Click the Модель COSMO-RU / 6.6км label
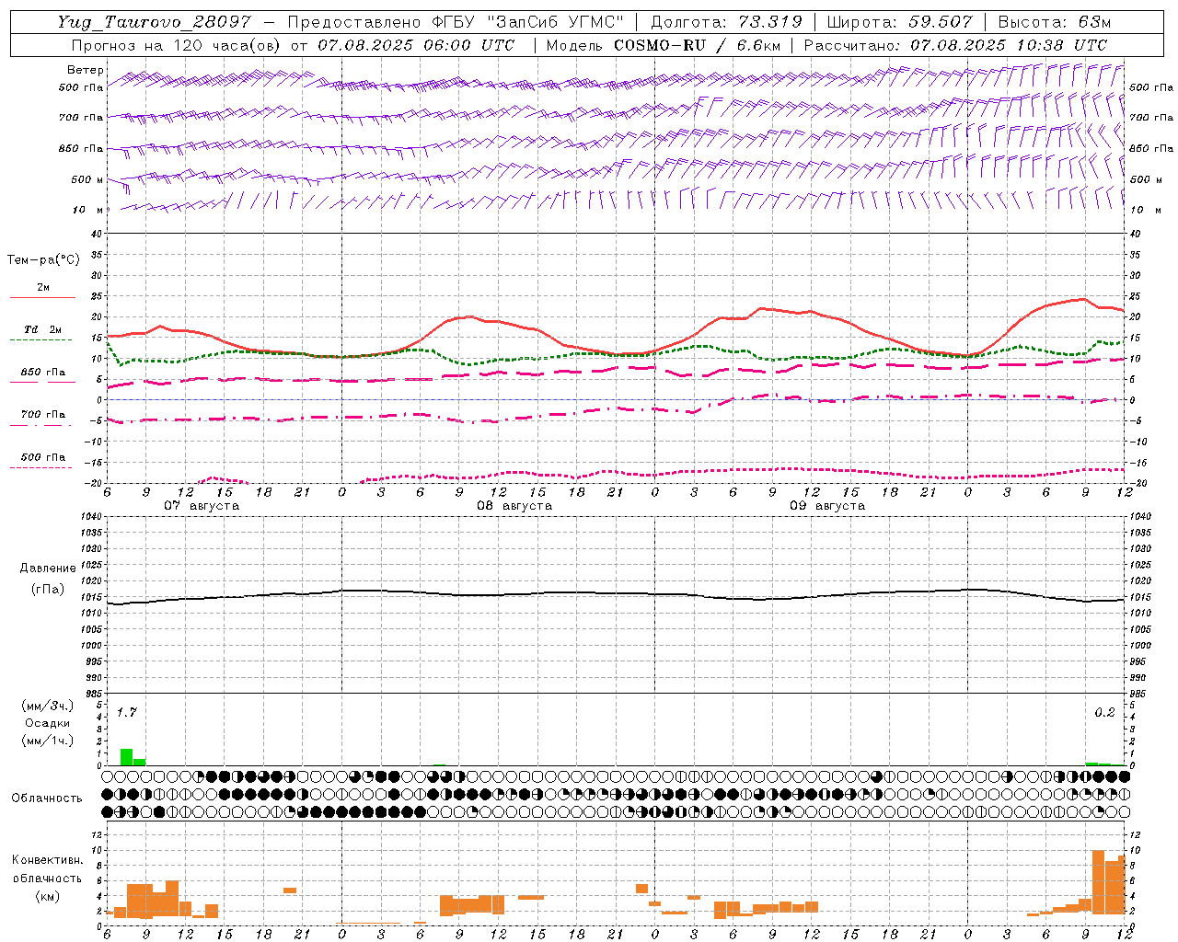 (x=664, y=45)
